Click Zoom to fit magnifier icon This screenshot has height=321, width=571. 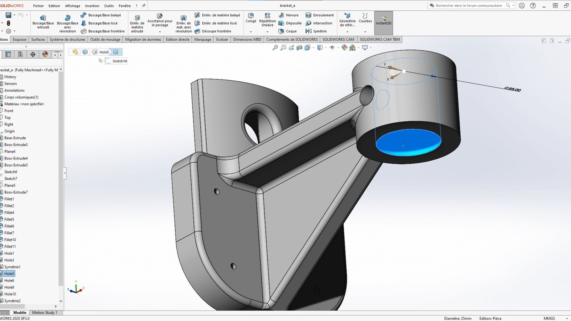tap(275, 47)
